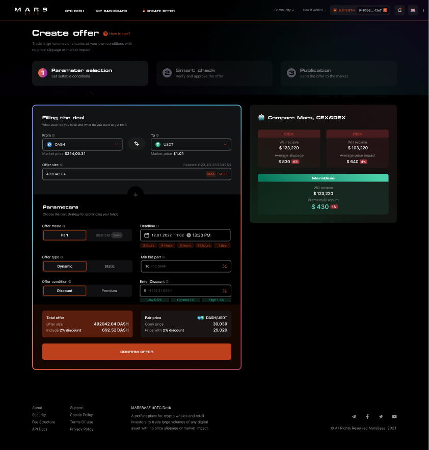
Task: Click the swap currencies arrows icon
Action: click(x=136, y=144)
